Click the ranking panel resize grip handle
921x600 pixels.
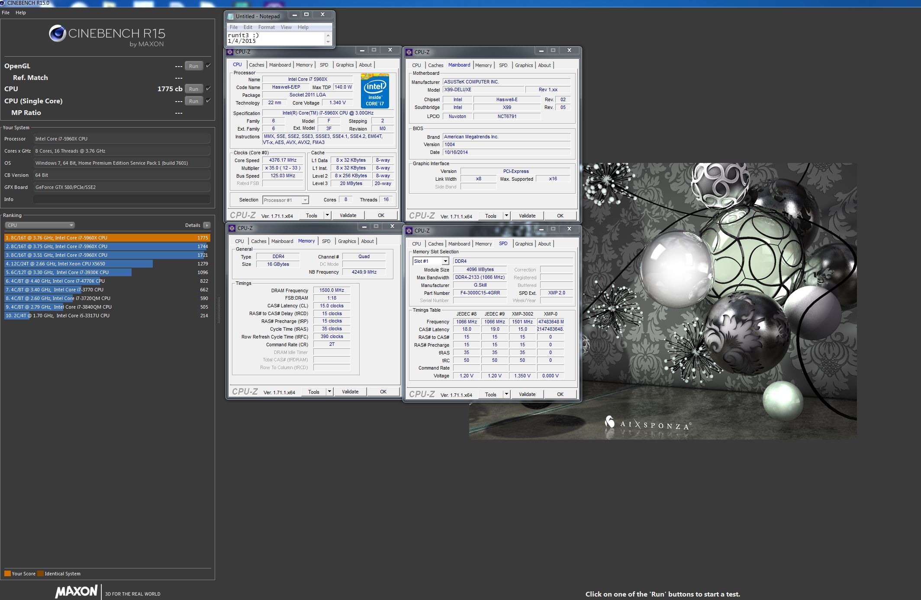(x=219, y=310)
